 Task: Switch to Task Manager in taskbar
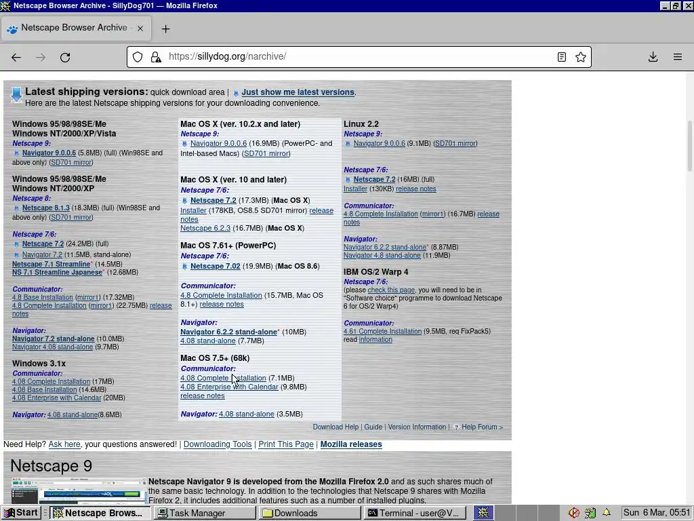(205, 513)
